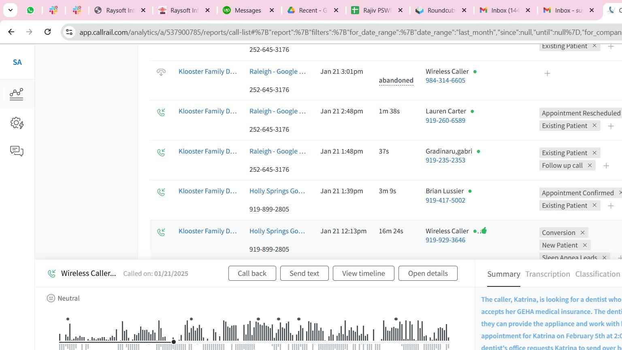Switch to the Messages Upwork tab
This screenshot has height=350, width=622.
249,10
